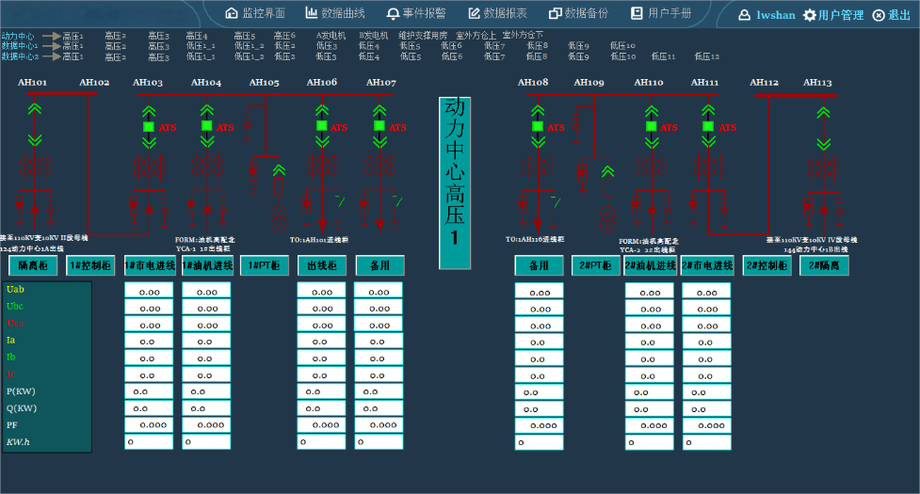
Task: Select the 2#控制柜 cabinet button
Action: click(x=767, y=265)
